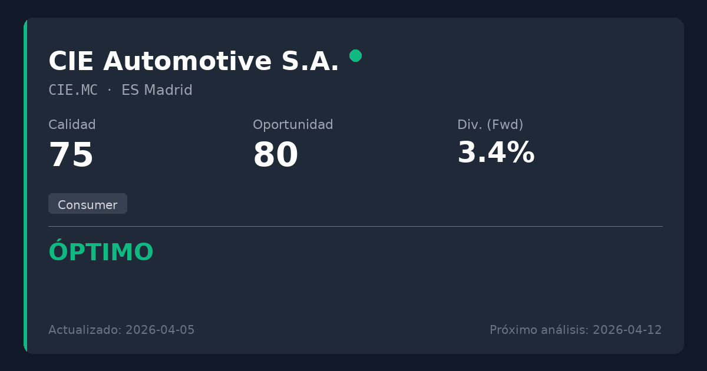Click the ES Madrid exchange label
The image size is (707, 371).
tap(157, 91)
